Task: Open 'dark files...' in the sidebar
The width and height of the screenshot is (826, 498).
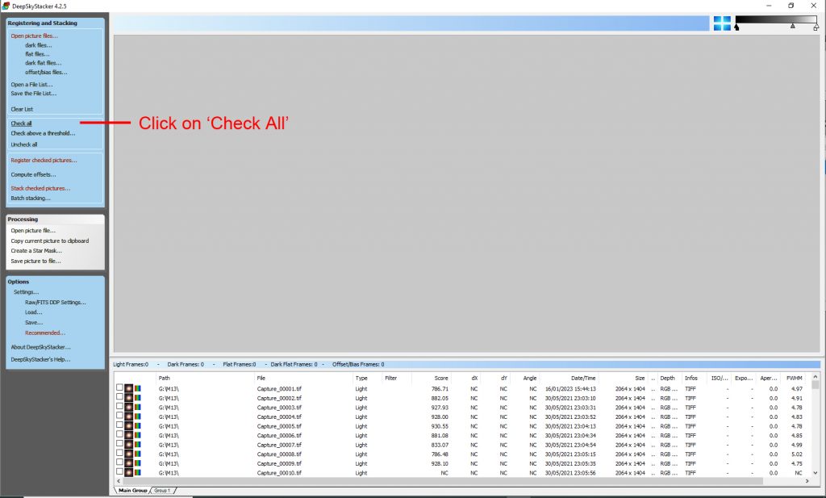Action: tap(39, 45)
